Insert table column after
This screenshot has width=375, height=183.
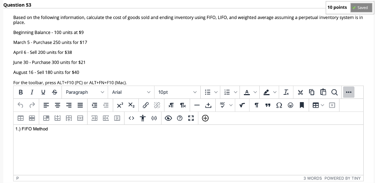click(106, 118)
